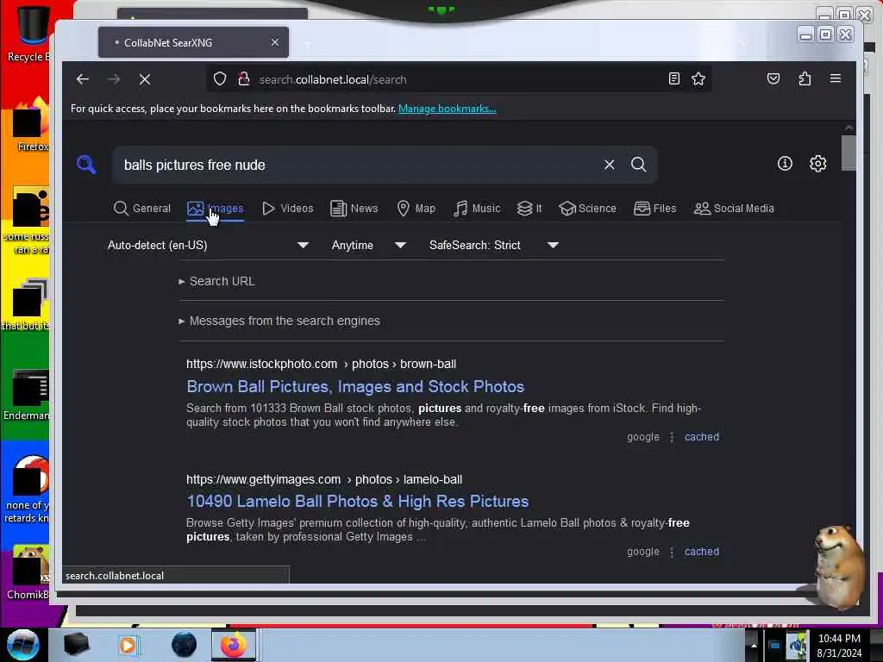The height and width of the screenshot is (662, 883).
Task: Click the istockphoto.com result URL
Action: (x=321, y=365)
